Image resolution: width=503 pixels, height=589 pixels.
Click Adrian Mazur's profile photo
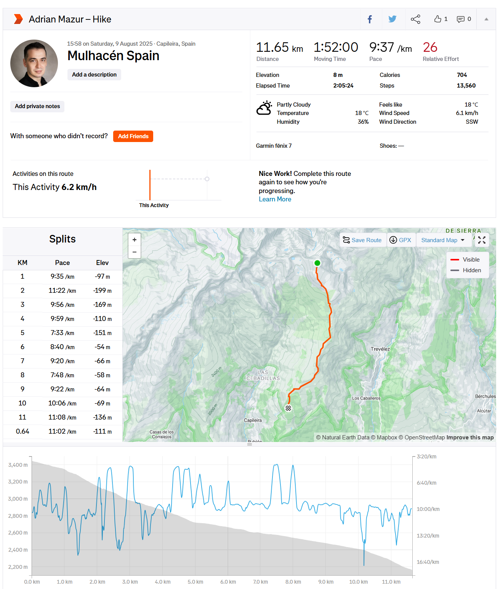[34, 64]
